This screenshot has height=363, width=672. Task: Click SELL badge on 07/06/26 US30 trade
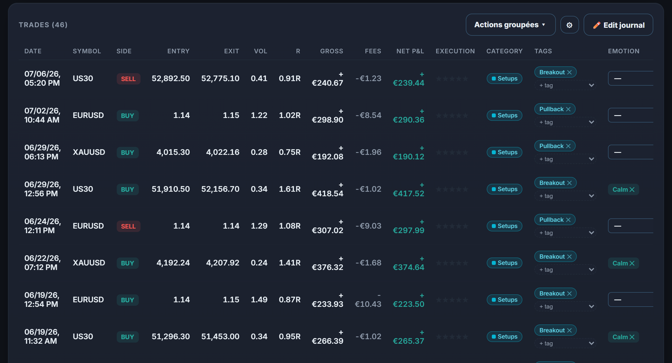[x=129, y=79]
